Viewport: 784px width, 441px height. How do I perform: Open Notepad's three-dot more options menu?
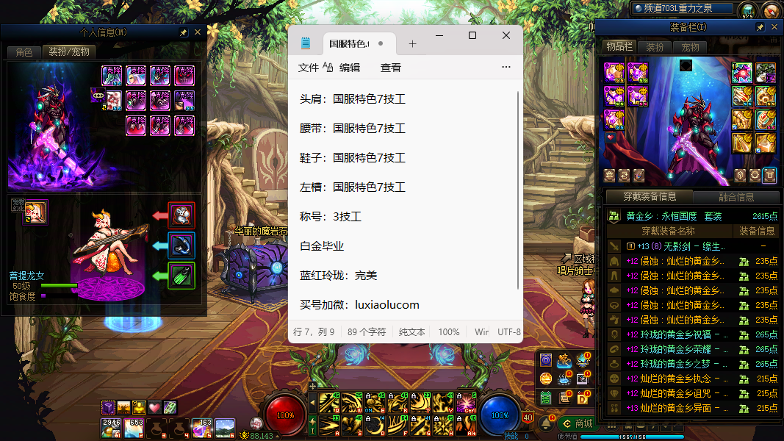tap(506, 67)
